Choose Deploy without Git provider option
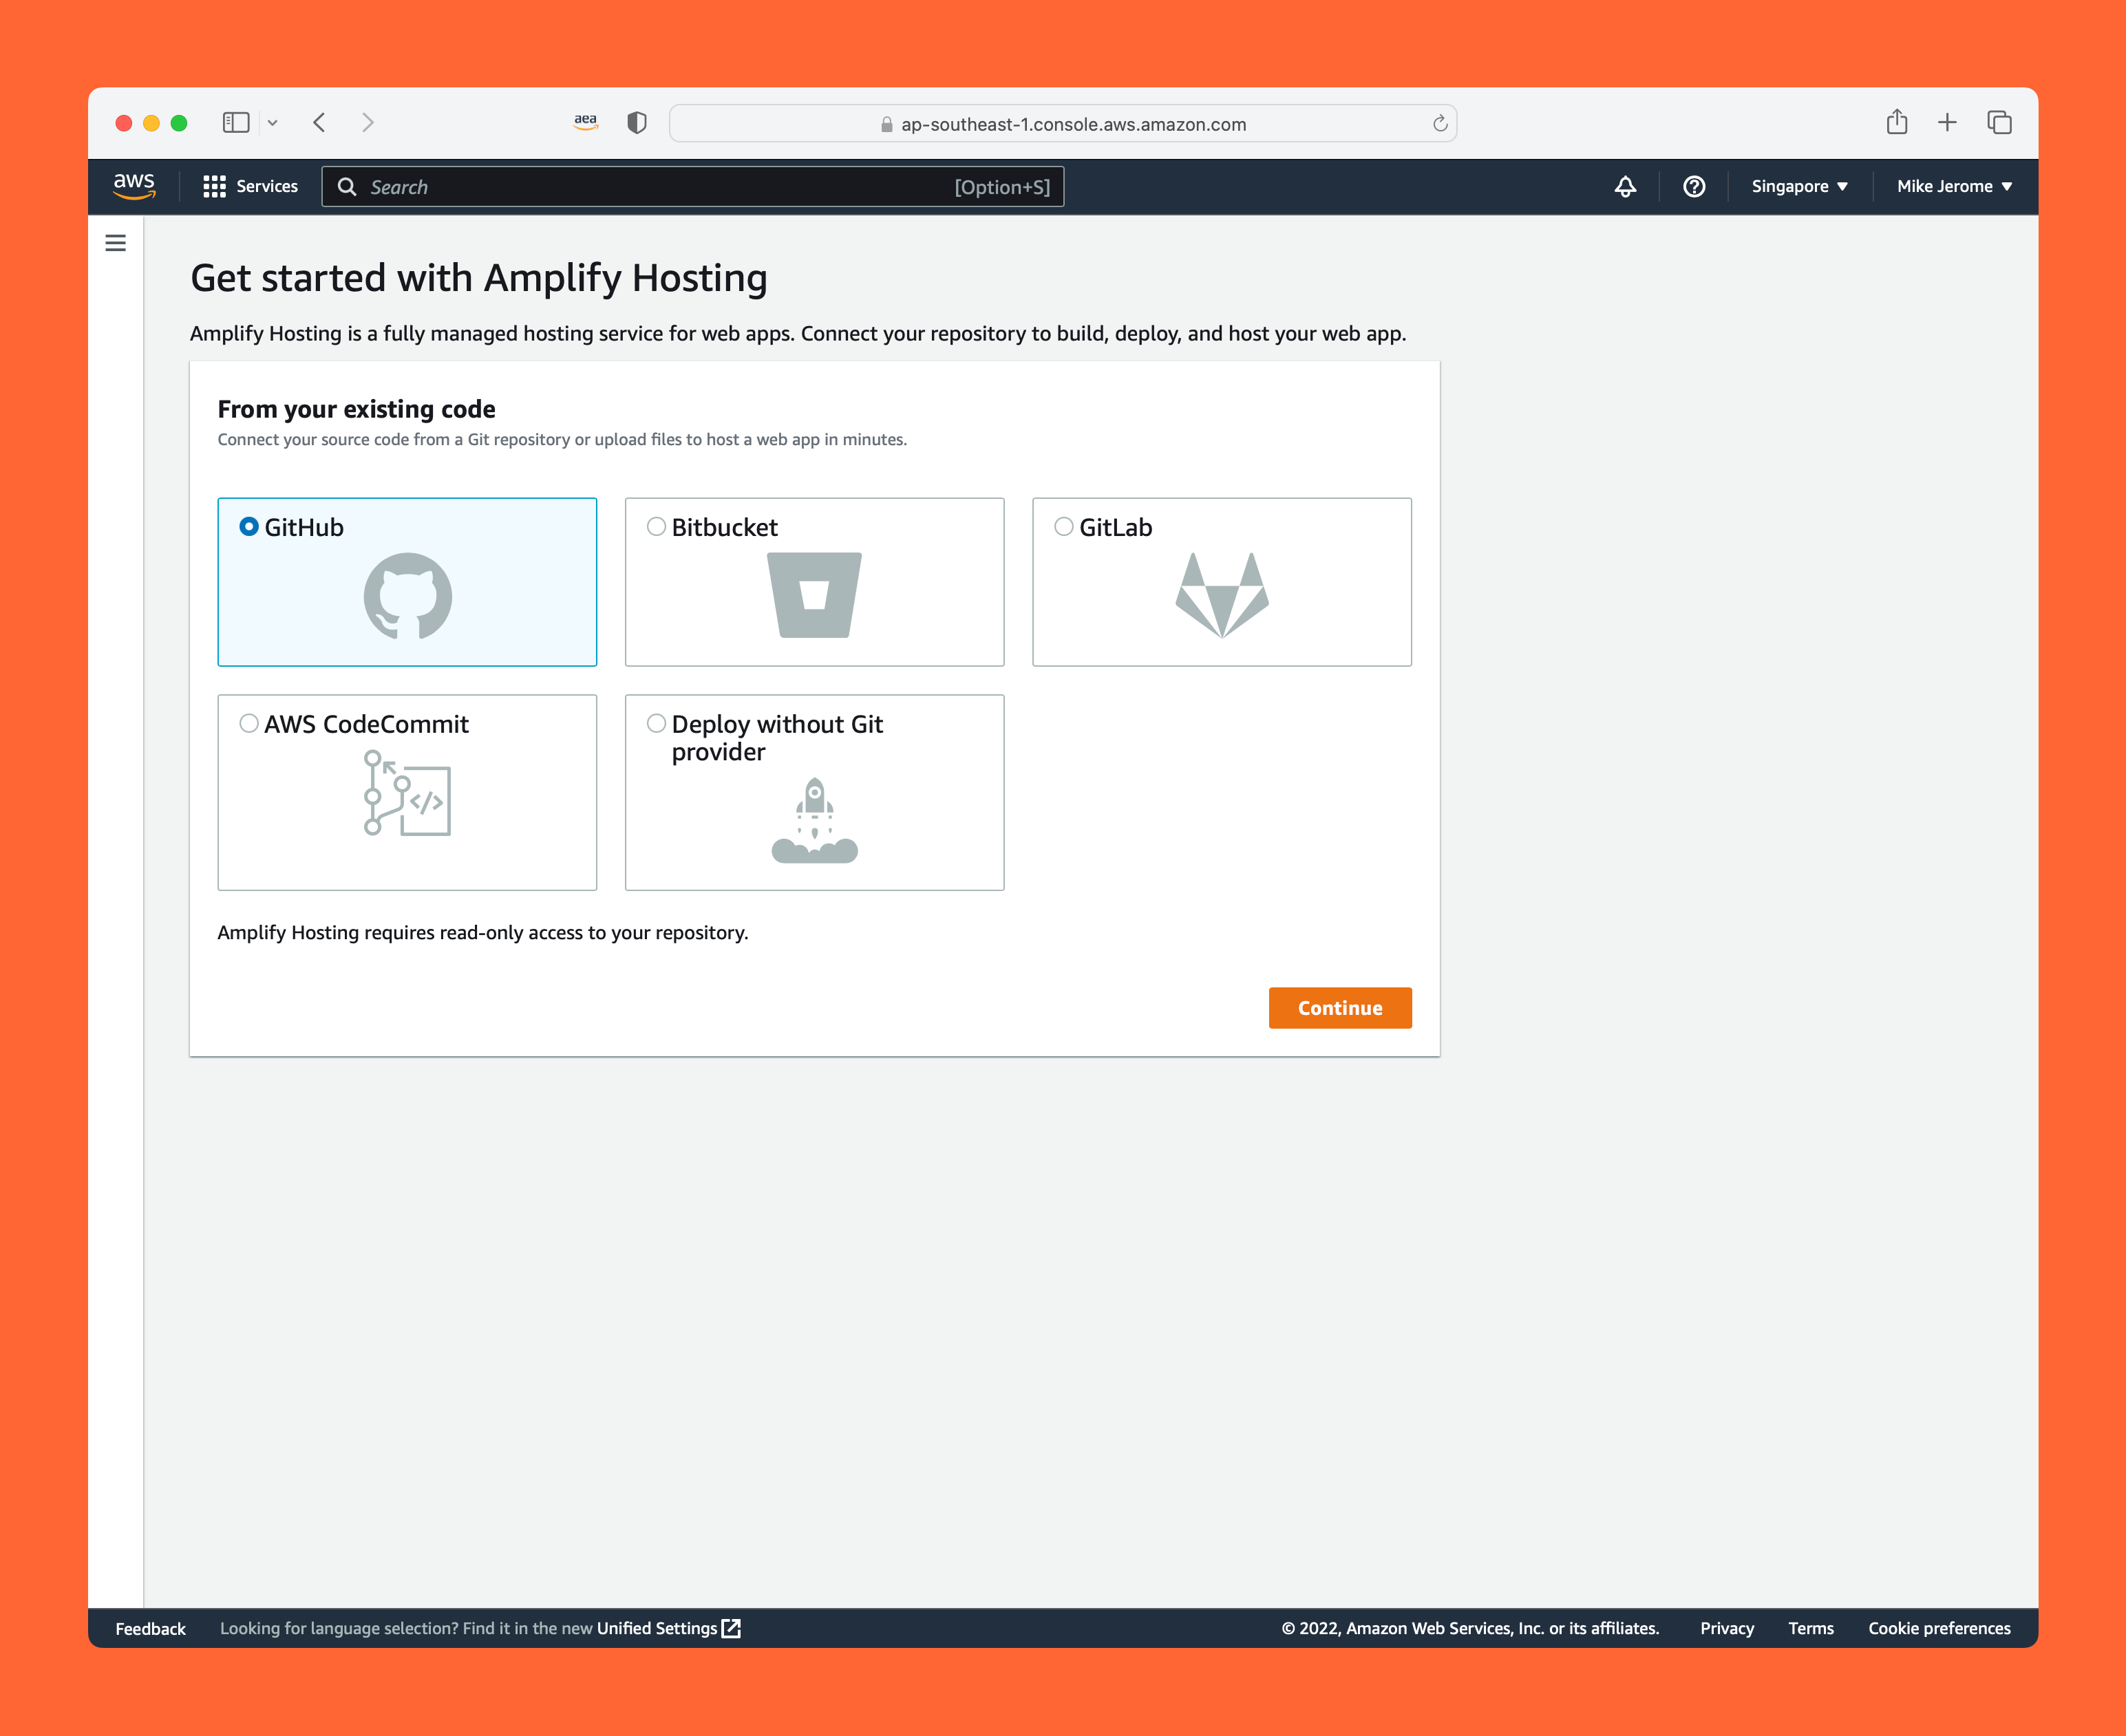The width and height of the screenshot is (2126, 1736). pos(656,723)
